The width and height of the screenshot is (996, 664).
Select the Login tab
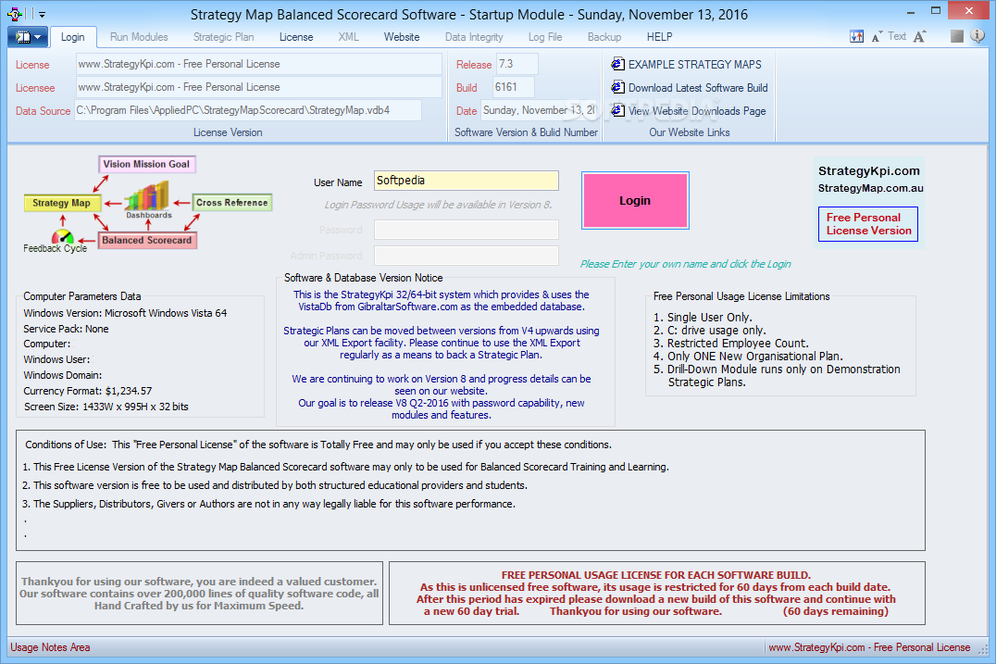72,37
